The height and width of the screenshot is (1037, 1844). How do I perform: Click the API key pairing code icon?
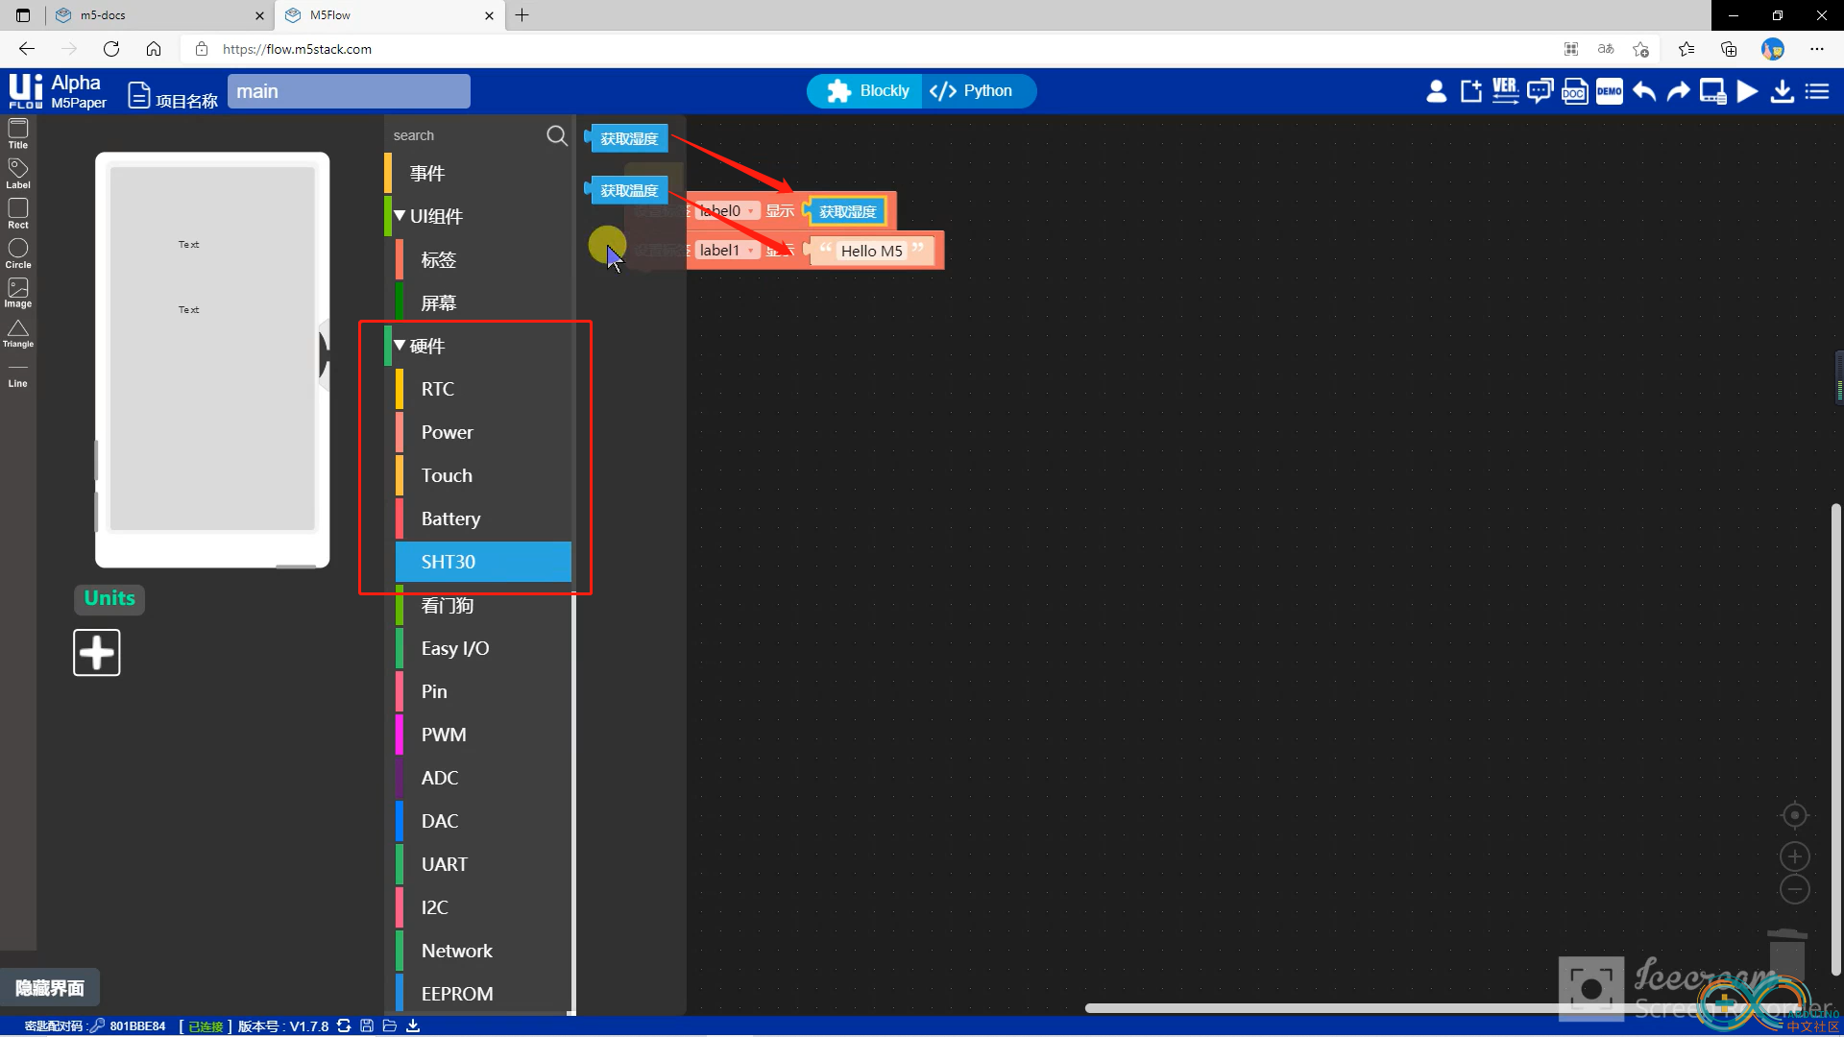[x=97, y=1025]
